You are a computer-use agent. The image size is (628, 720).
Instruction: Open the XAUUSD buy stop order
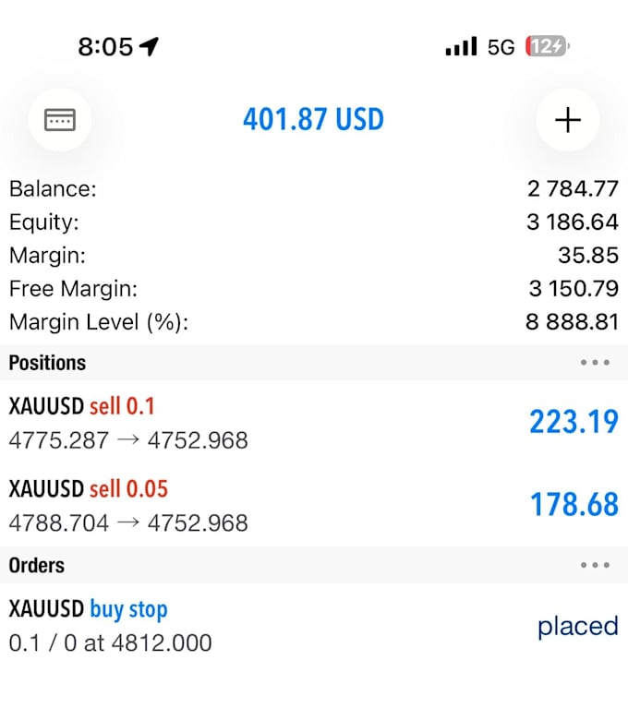(314, 626)
